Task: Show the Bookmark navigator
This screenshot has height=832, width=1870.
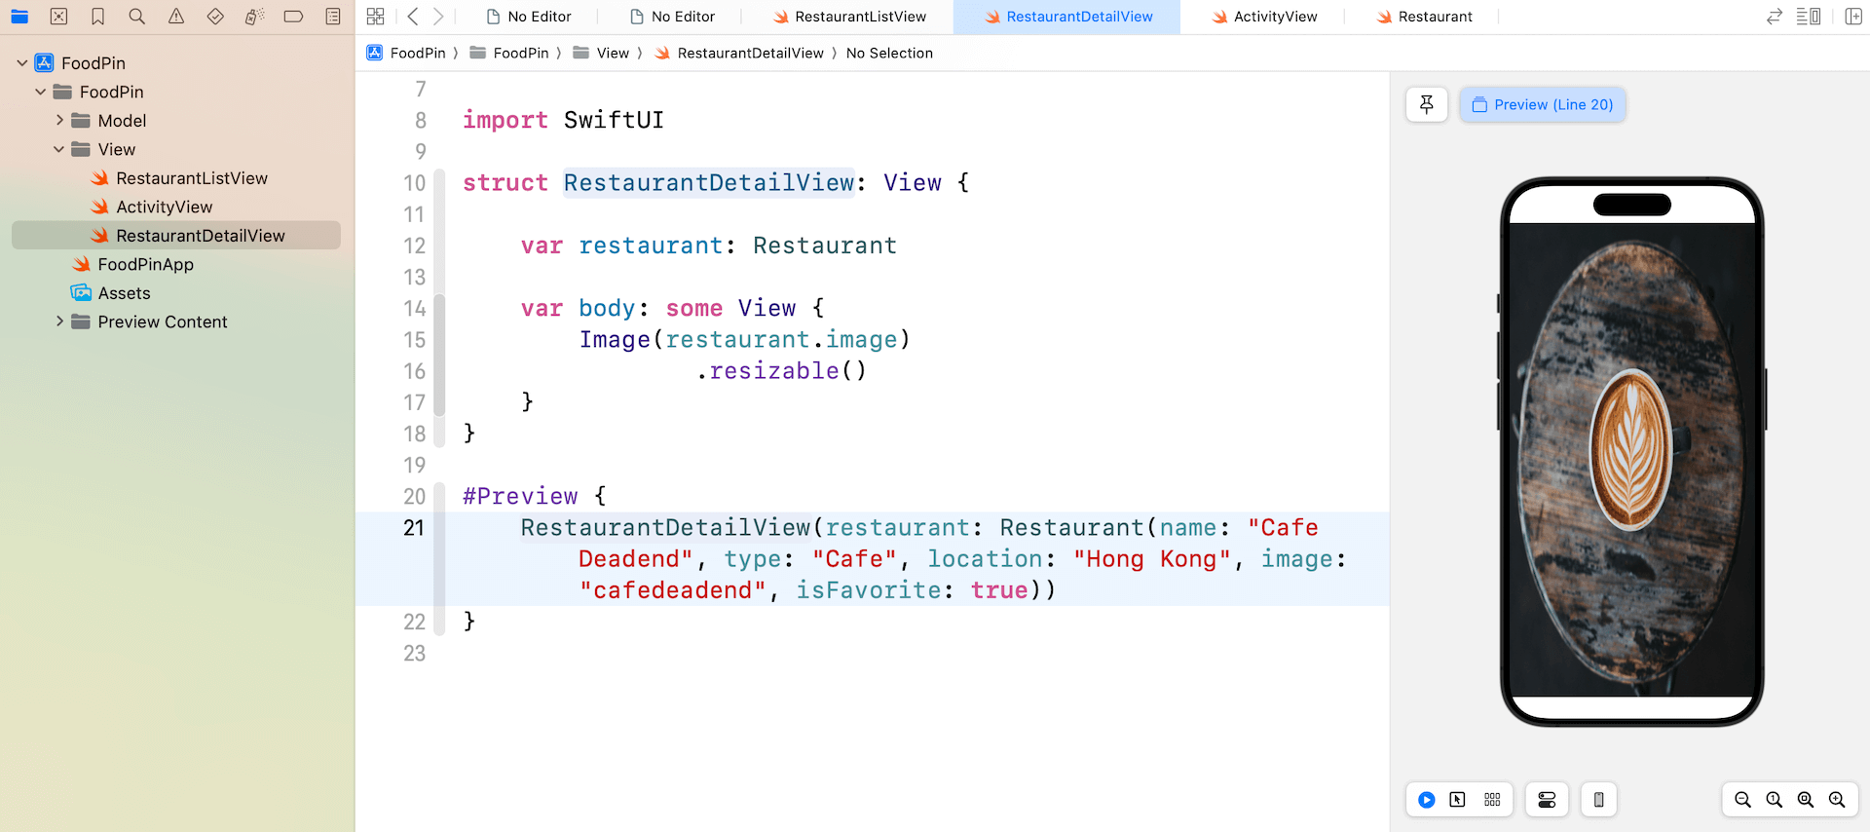Action: click(x=98, y=17)
